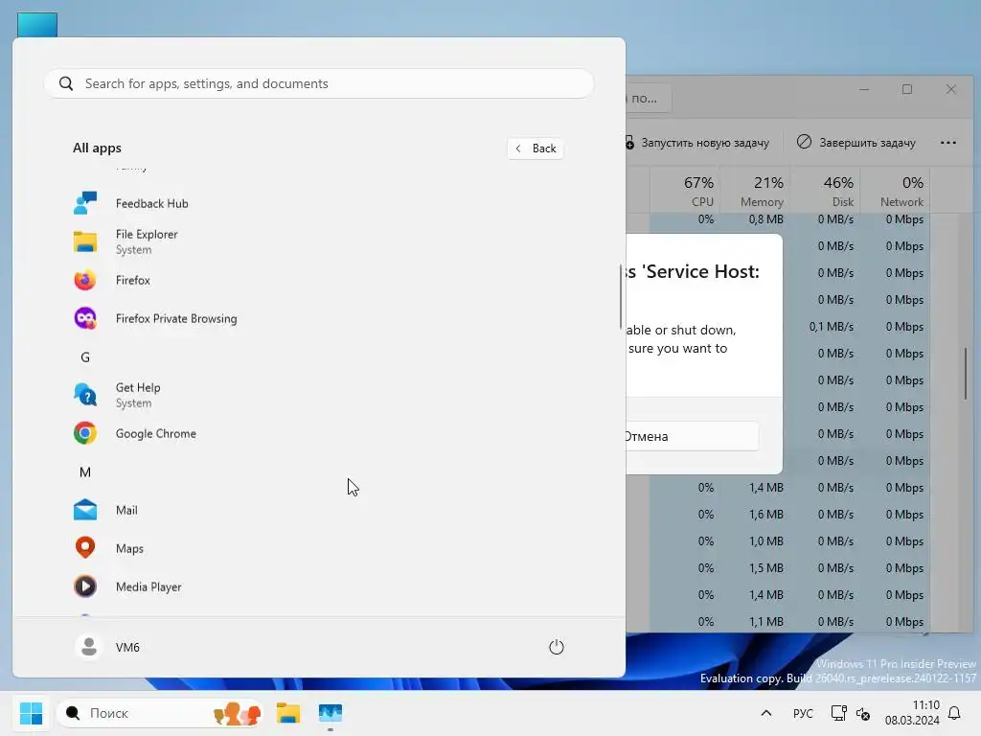Click Запустить новую задачу in Task Manager
Screen dimensions: 981x736
coord(697,143)
